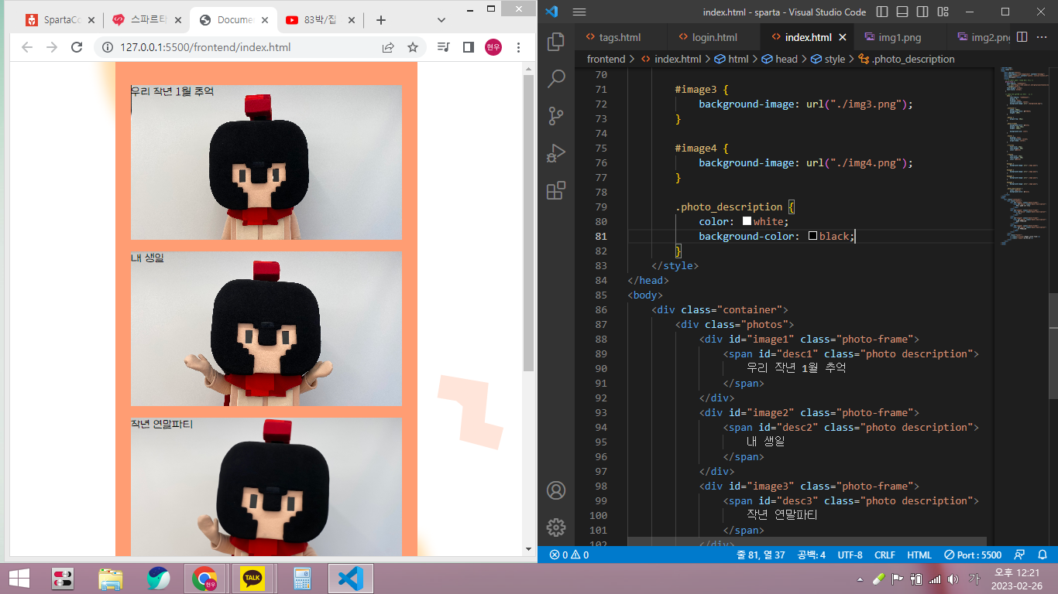Toggle the bottom panel layout icon
Image resolution: width=1058 pixels, height=594 pixels.
tap(901, 12)
